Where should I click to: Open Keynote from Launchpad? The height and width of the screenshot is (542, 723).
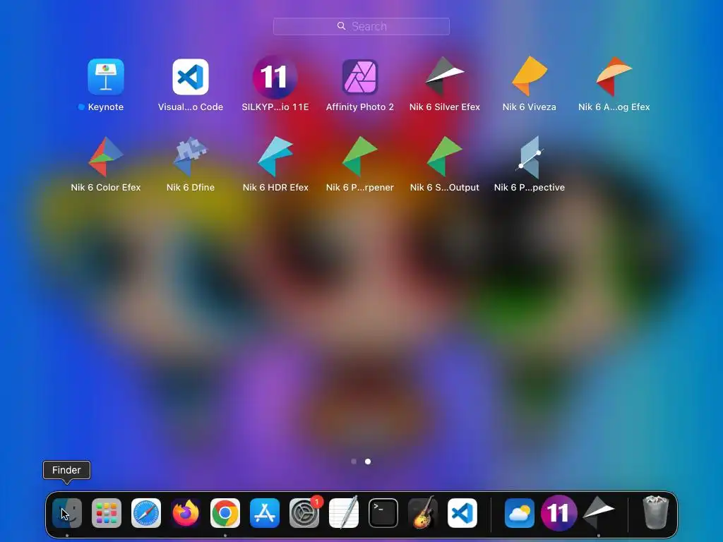(x=106, y=77)
